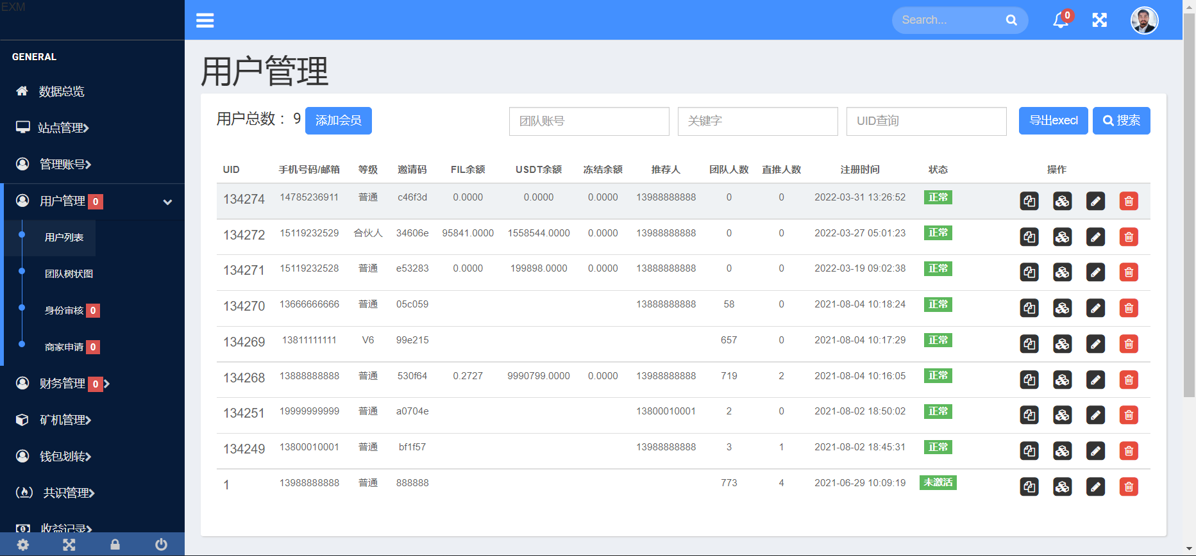Click USDT balance 9990799.0000
Viewport: 1196px width, 556px height.
tap(539, 376)
